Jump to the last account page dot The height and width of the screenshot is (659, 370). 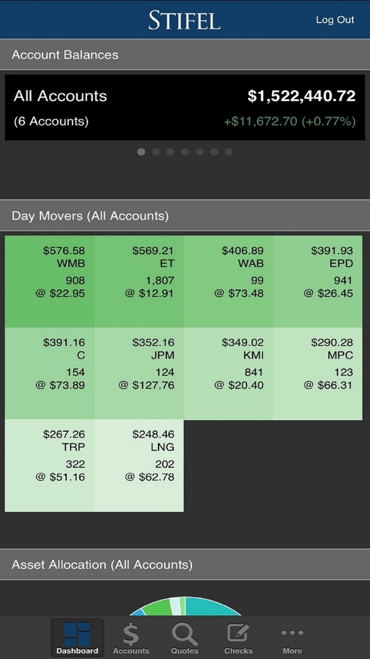pyautogui.click(x=229, y=152)
